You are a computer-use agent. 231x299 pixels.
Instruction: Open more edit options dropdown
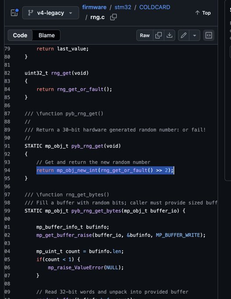tap(195, 35)
